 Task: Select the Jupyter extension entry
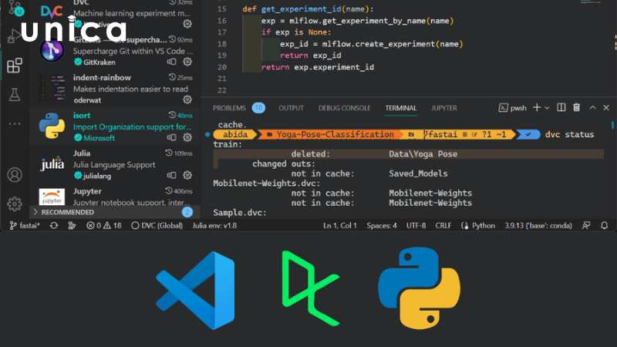115,194
